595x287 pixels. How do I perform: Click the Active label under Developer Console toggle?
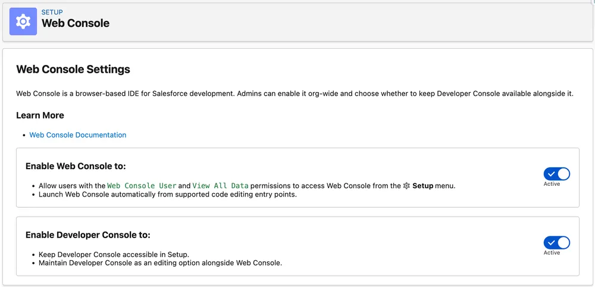pos(552,253)
